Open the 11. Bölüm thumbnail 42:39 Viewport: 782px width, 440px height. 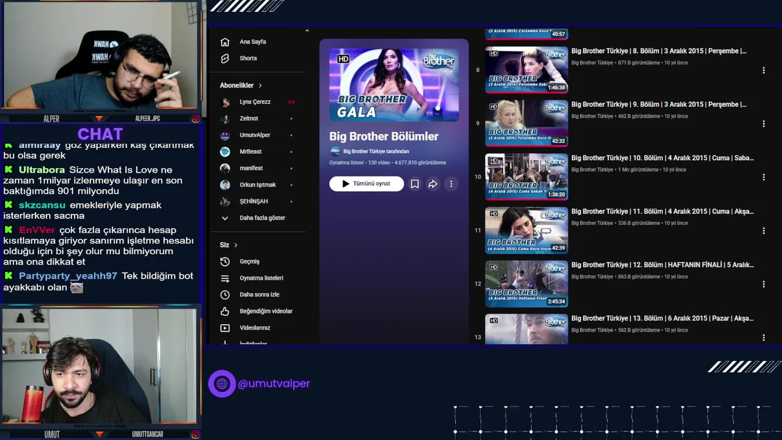tap(527, 230)
